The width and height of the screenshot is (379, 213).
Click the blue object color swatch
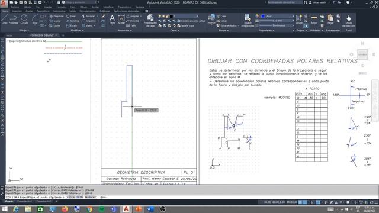click(x=263, y=16)
